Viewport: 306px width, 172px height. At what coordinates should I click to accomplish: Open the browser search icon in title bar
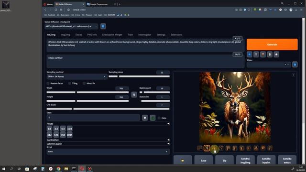(x=282, y=3)
